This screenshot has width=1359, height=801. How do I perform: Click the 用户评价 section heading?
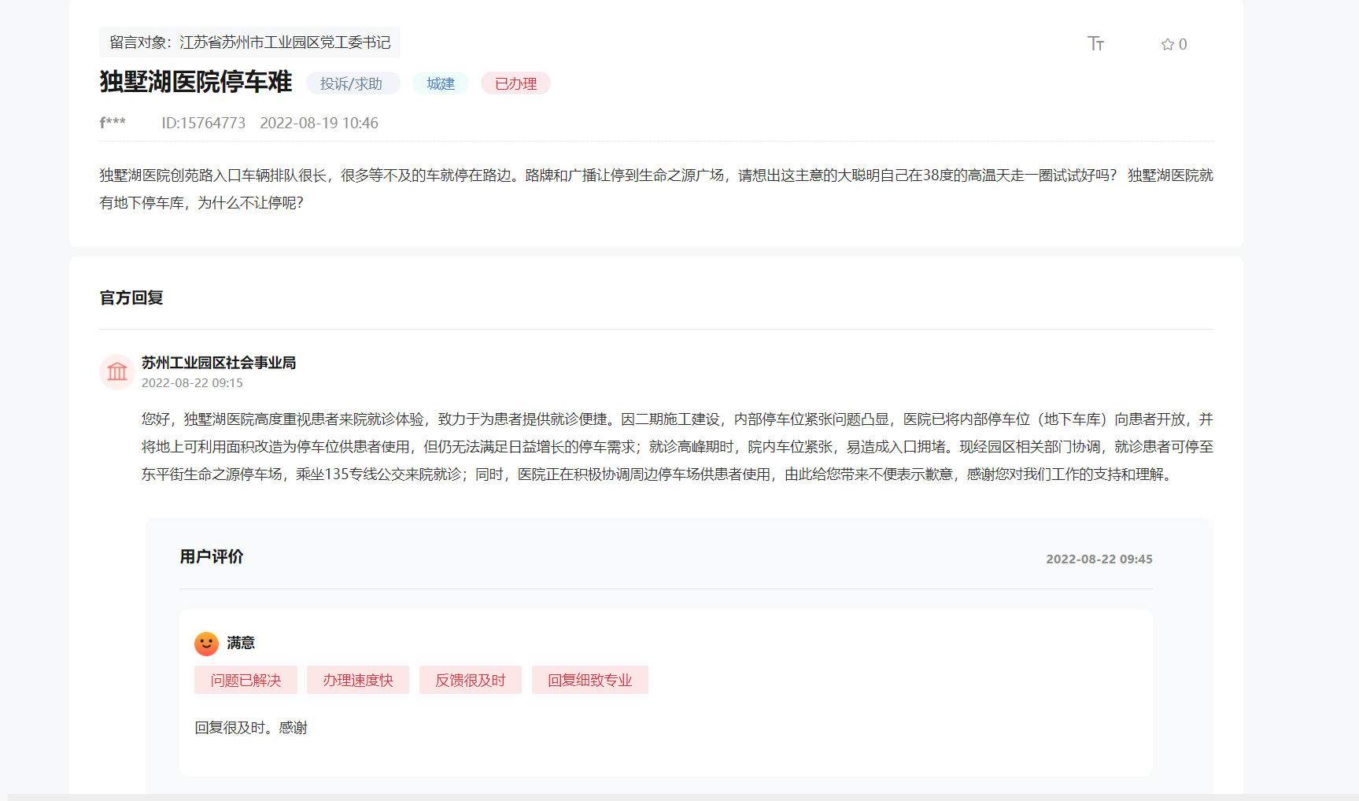tap(212, 557)
